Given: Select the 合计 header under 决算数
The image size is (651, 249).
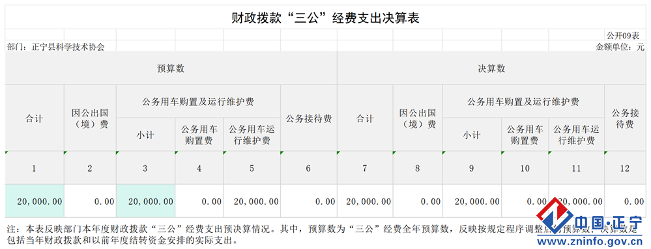Looking at the screenshot, I should pyautogui.click(x=365, y=118).
